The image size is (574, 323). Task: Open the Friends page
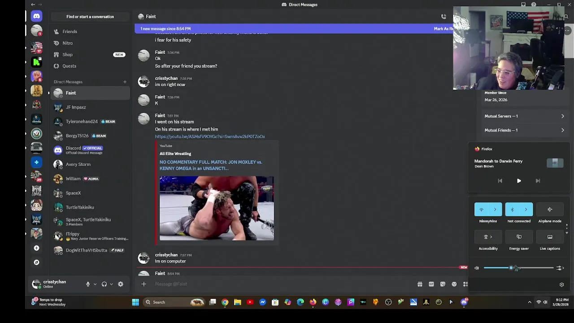[90, 31]
